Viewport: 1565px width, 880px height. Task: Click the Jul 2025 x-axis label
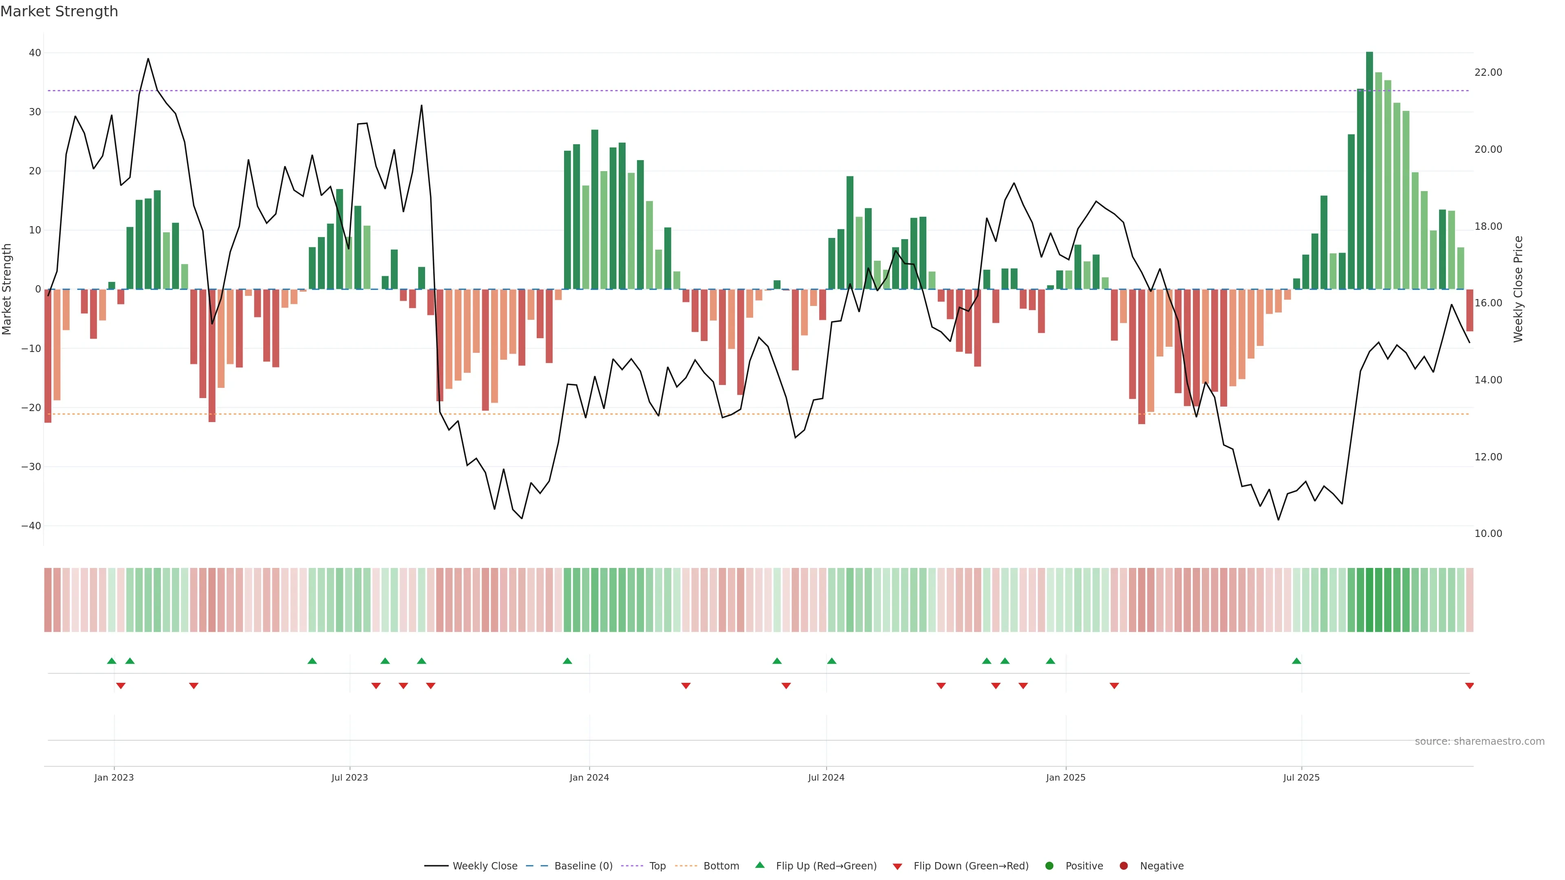point(1301,777)
